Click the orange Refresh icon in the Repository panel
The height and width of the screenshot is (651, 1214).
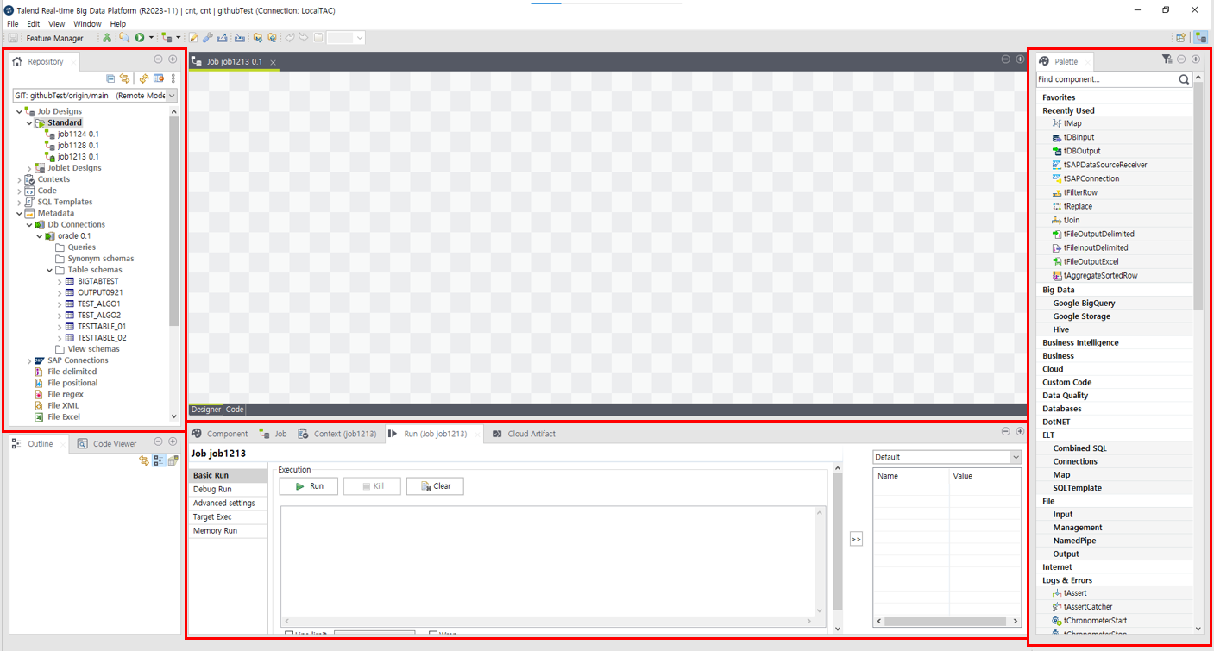coord(144,78)
